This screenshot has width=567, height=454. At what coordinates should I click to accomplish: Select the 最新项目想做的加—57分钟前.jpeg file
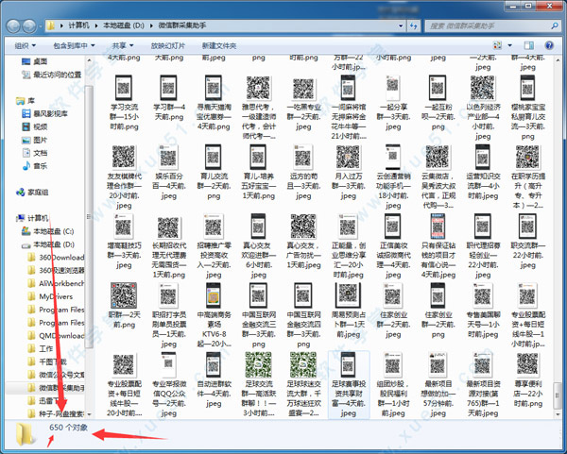coord(438,385)
